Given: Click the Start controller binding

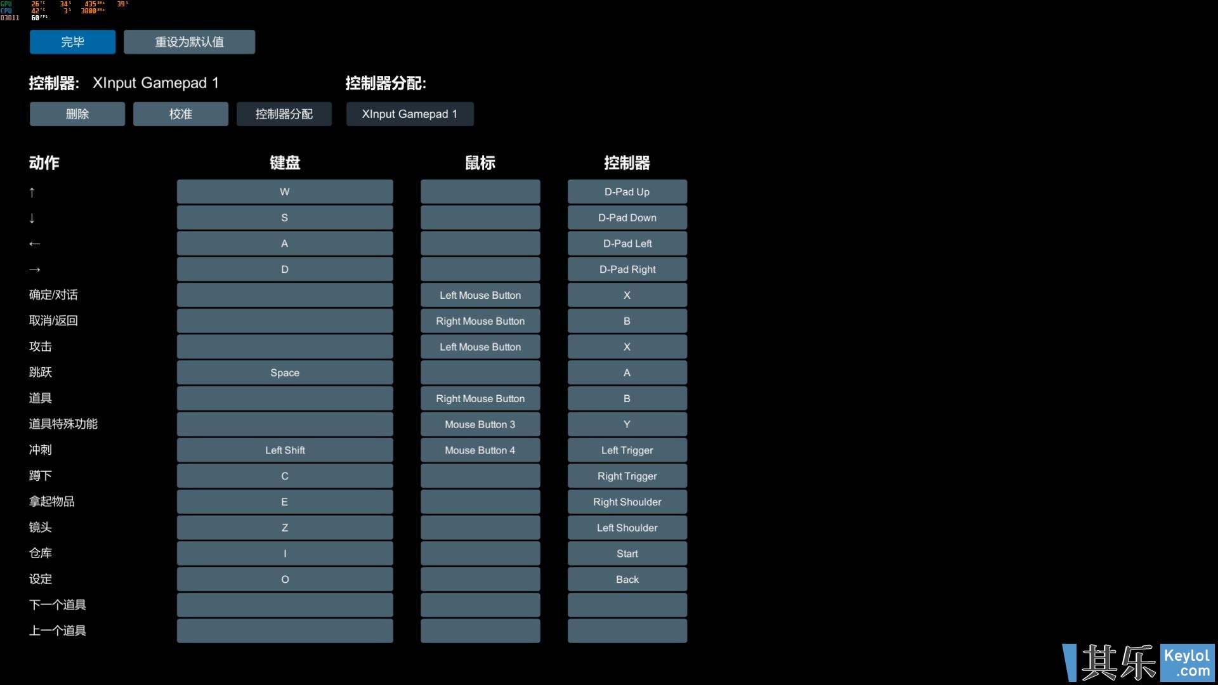Looking at the screenshot, I should (x=627, y=554).
